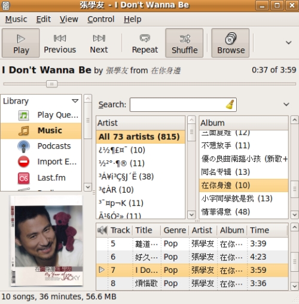299x304 pixels.
Task: Open the Music menu
Action: click(x=16, y=19)
